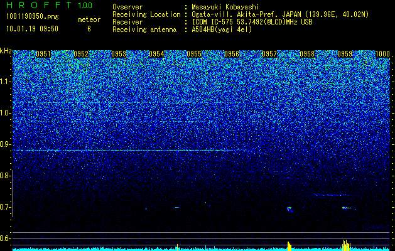Click the 0959 time marker label
The height and width of the screenshot is (251, 395).
pyautogui.click(x=345, y=54)
